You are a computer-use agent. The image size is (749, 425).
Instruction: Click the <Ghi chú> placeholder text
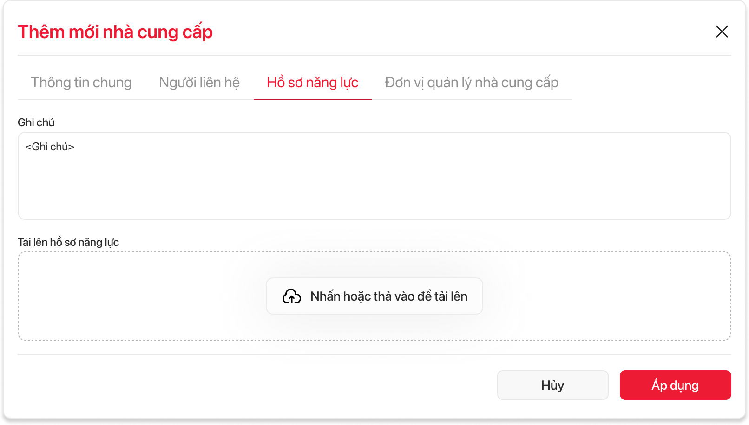50,147
